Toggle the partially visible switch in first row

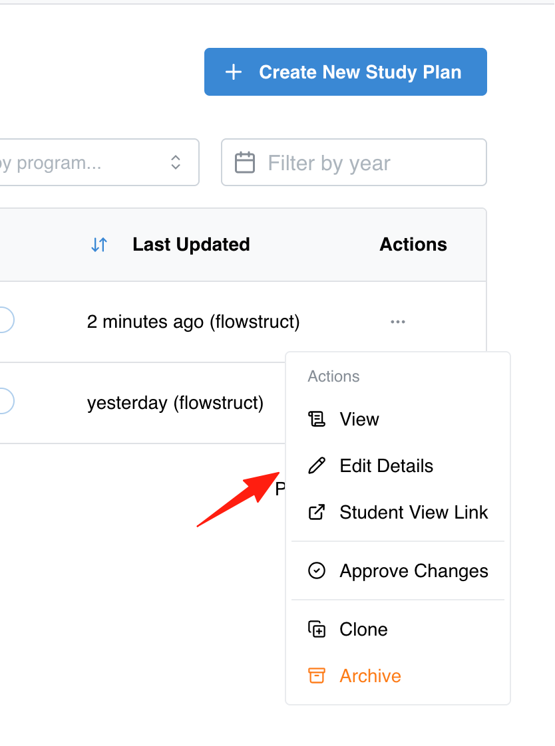click(x=7, y=320)
